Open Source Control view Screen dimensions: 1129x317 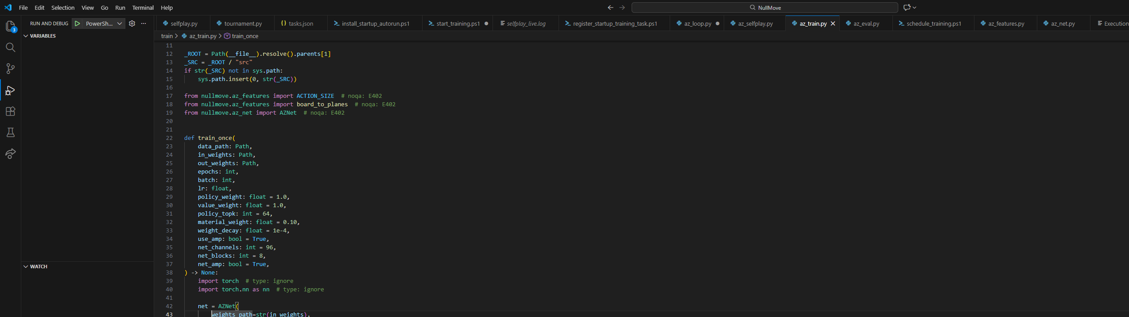pos(10,69)
